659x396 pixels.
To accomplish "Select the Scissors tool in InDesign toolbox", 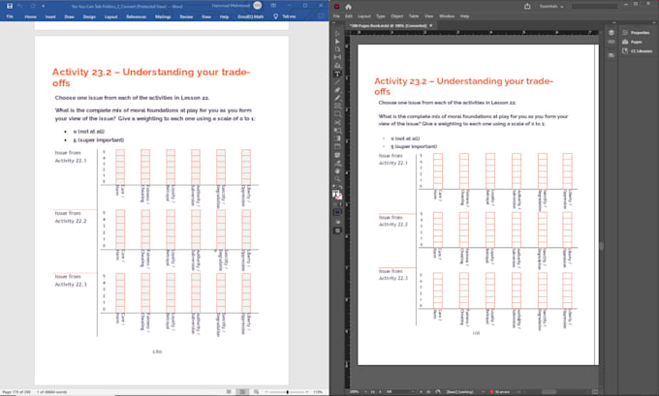I will pyautogui.click(x=337, y=122).
